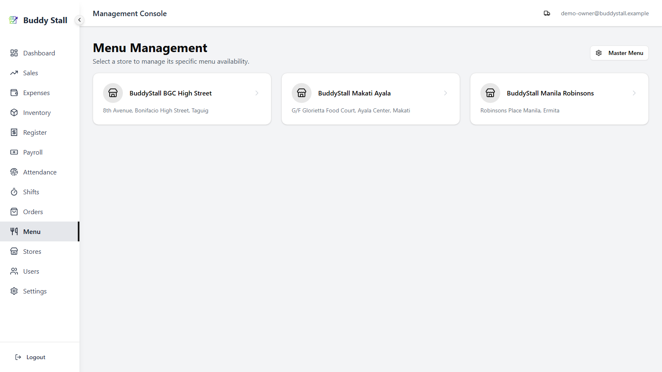Click the Register receipt icon

click(14, 132)
